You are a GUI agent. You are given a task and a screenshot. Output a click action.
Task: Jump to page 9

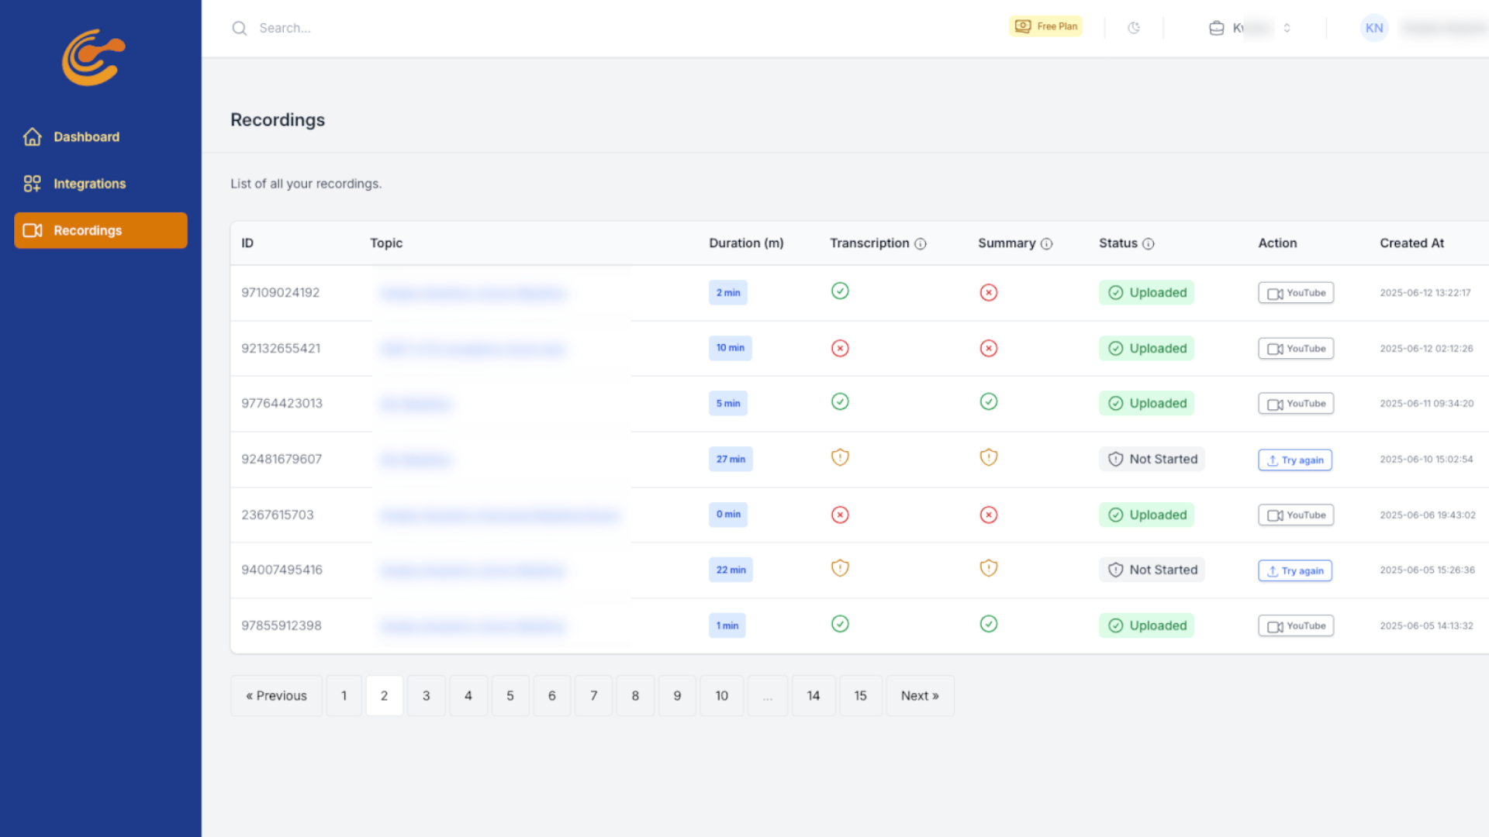pos(677,696)
